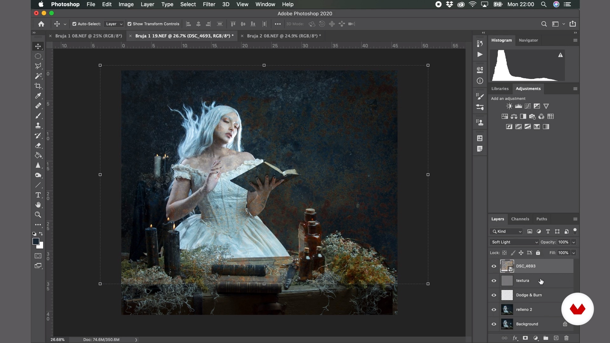Pick the Zoom tool in toolbar
The width and height of the screenshot is (610, 343).
38,215
